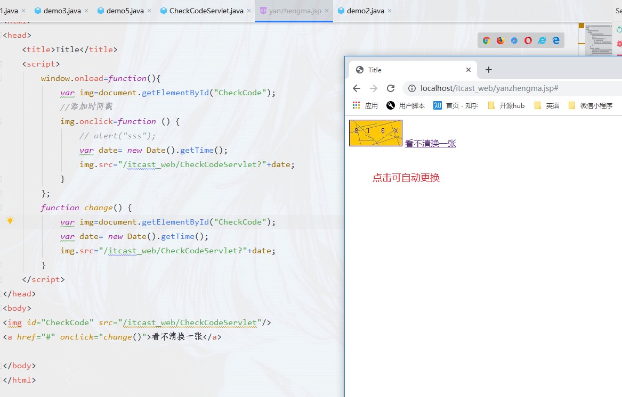Open preview in Internet Explorer from IDE browser bar
The image size is (622, 397).
coord(542,40)
